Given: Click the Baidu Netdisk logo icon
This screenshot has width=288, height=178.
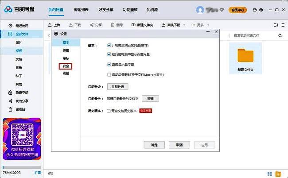Looking at the screenshot, I should [8, 9].
